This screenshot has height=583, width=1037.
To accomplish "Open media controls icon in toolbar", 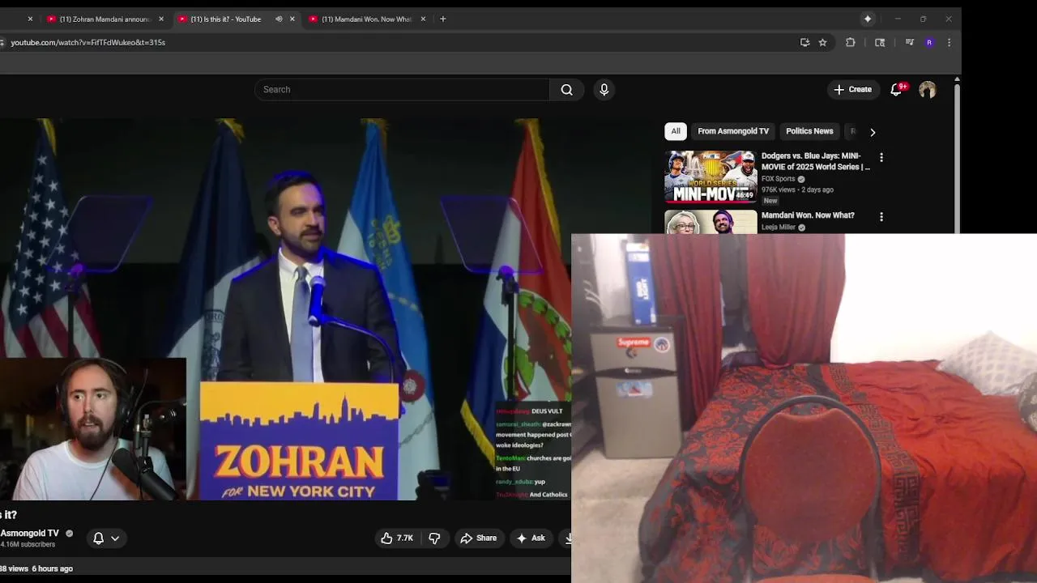I will (909, 42).
